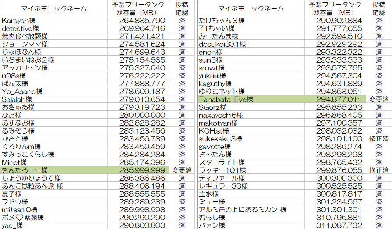The height and width of the screenshot is (229, 392).
Task: Click the value 264,835,790
Action: point(142,21)
